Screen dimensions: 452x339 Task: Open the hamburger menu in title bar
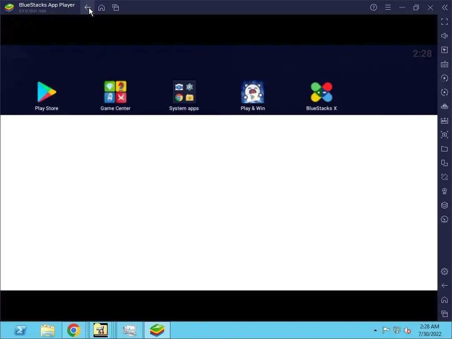388,8
